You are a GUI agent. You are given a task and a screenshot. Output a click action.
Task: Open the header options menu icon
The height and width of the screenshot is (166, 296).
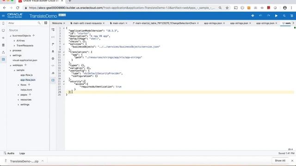[292, 16]
